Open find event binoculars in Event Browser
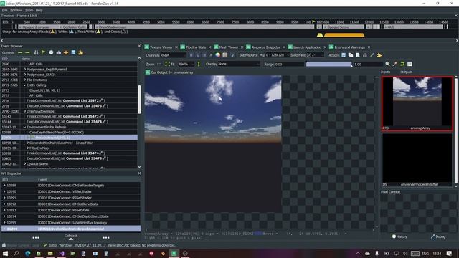 tap(36, 52)
